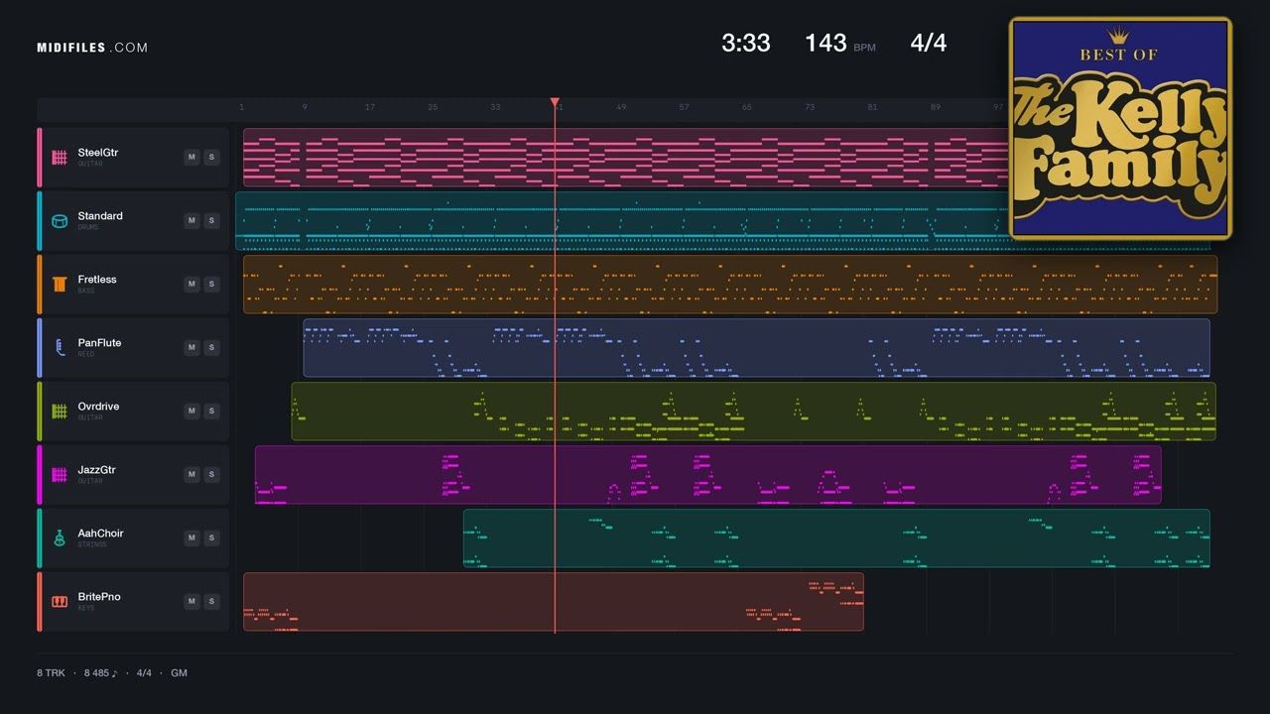Solo the Ovrdrive track

coord(211,411)
